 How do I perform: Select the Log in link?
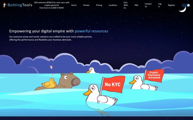coord(160,5)
